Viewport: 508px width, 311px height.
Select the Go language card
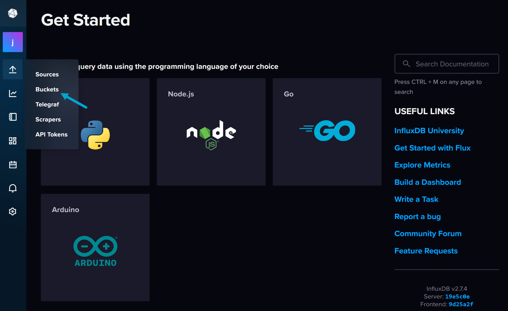pos(327,132)
